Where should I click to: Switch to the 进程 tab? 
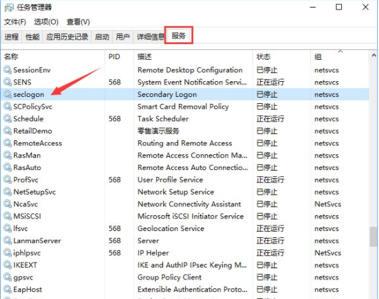[11, 37]
